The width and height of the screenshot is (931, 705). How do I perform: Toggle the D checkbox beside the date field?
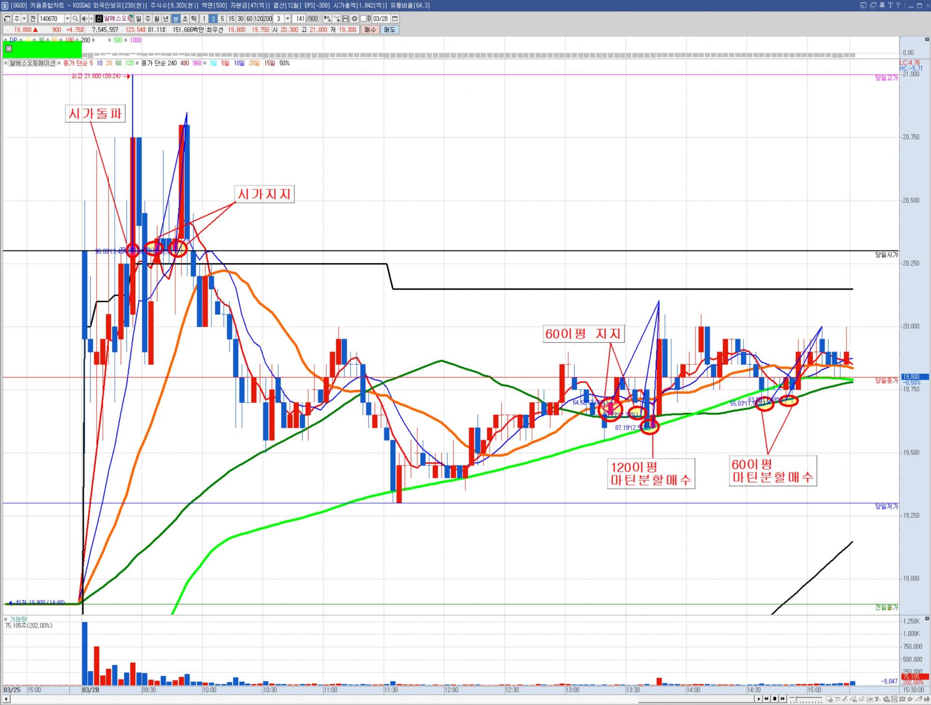pos(363,19)
